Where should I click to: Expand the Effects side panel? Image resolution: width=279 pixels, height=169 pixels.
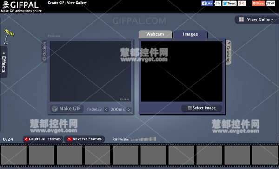click(4, 62)
